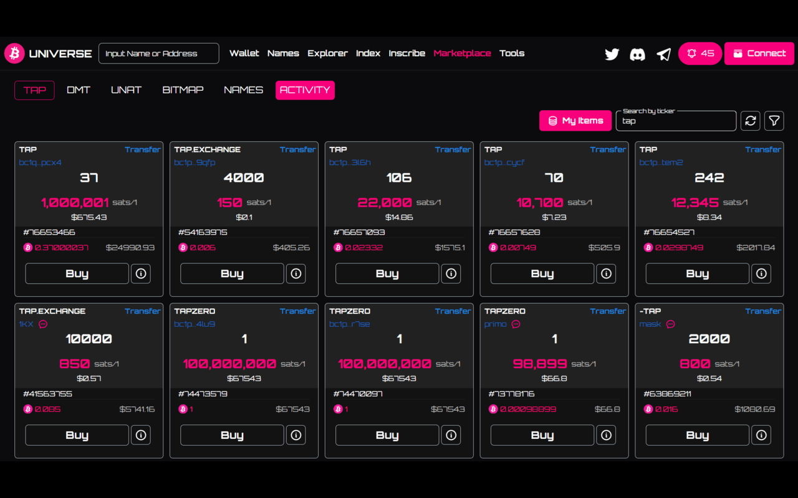Click the ticker search field containing tap
Viewport: 798px width, 498px height.
(676, 121)
